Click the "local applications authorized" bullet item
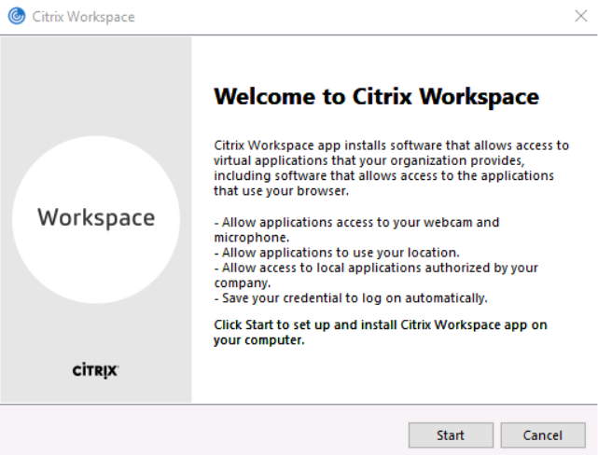The height and width of the screenshot is (455, 598). click(377, 268)
